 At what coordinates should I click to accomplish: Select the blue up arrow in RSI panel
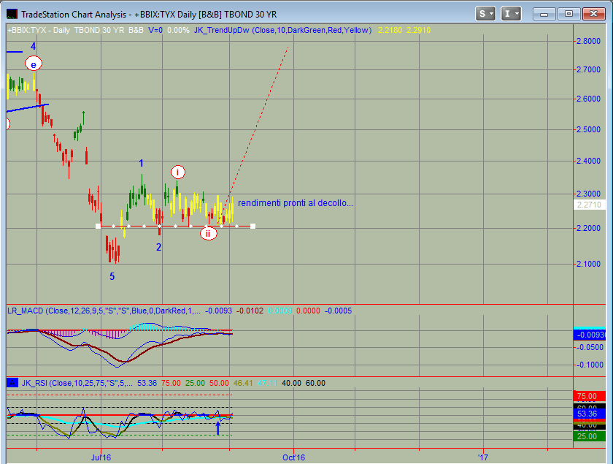(218, 428)
